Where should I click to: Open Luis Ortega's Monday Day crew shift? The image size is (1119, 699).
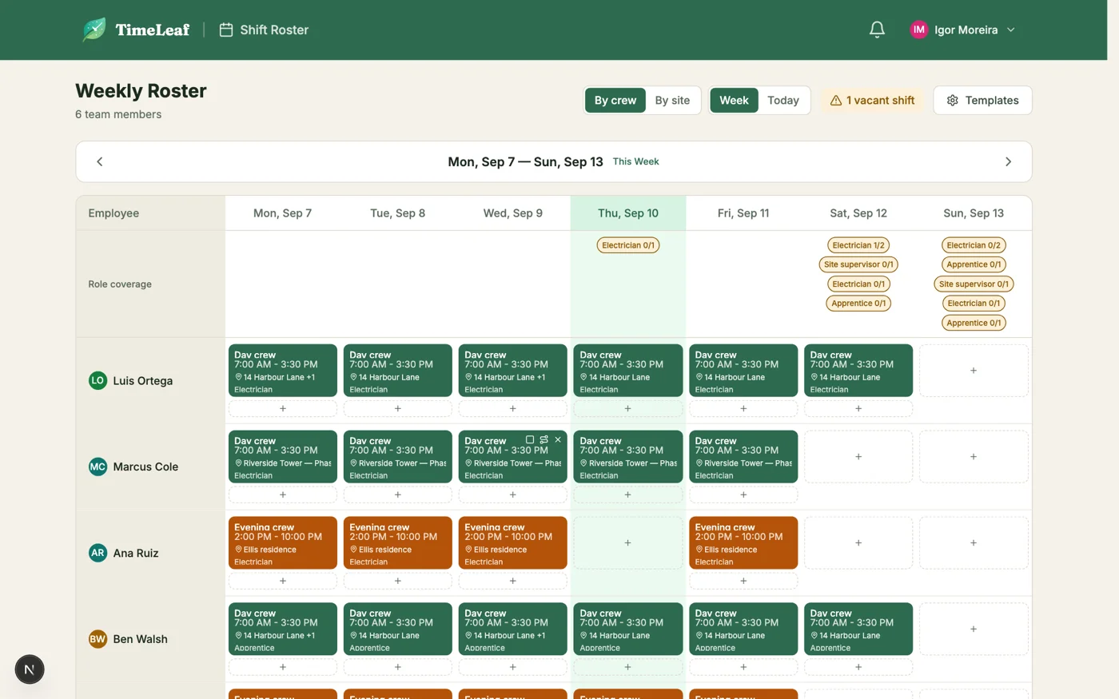283,371
